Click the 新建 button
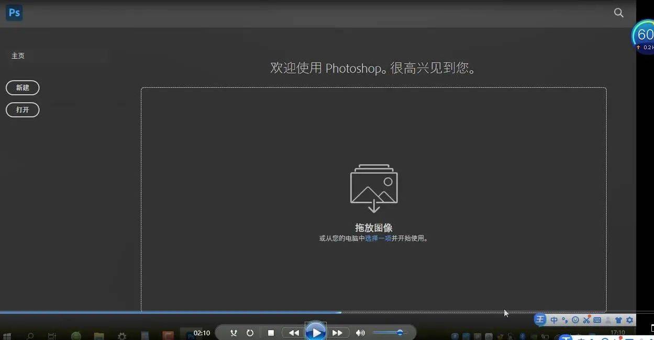Screen dimensions: 654x340 click(23, 88)
